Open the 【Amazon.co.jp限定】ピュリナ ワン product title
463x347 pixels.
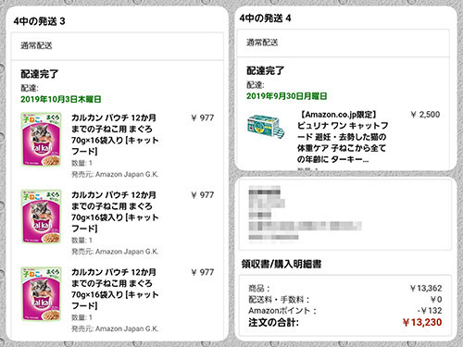click(343, 137)
